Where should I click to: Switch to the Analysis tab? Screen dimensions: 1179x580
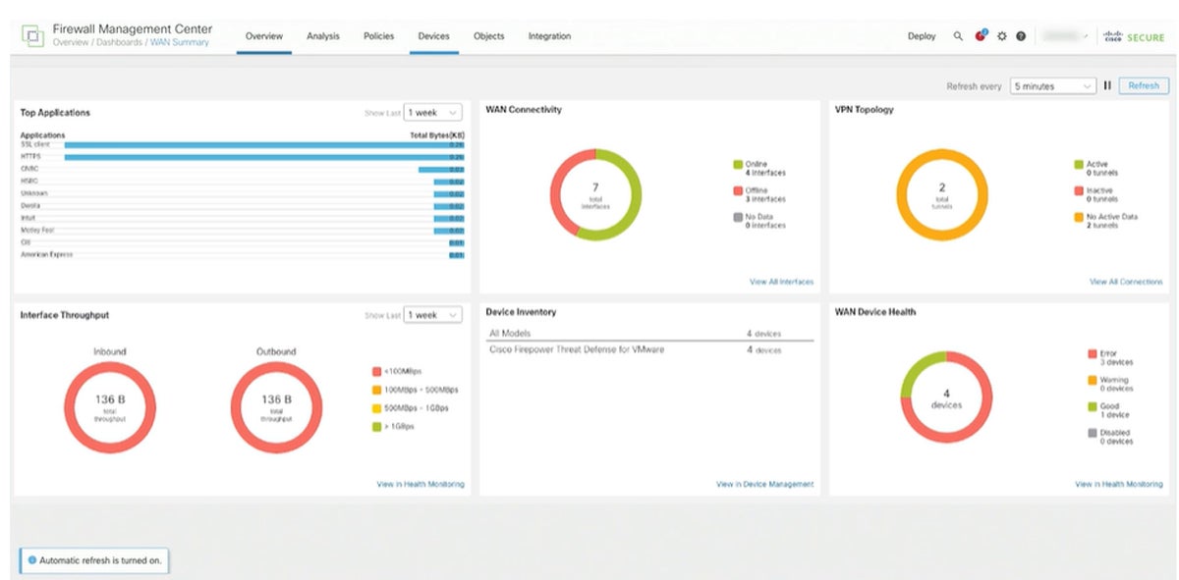(323, 35)
